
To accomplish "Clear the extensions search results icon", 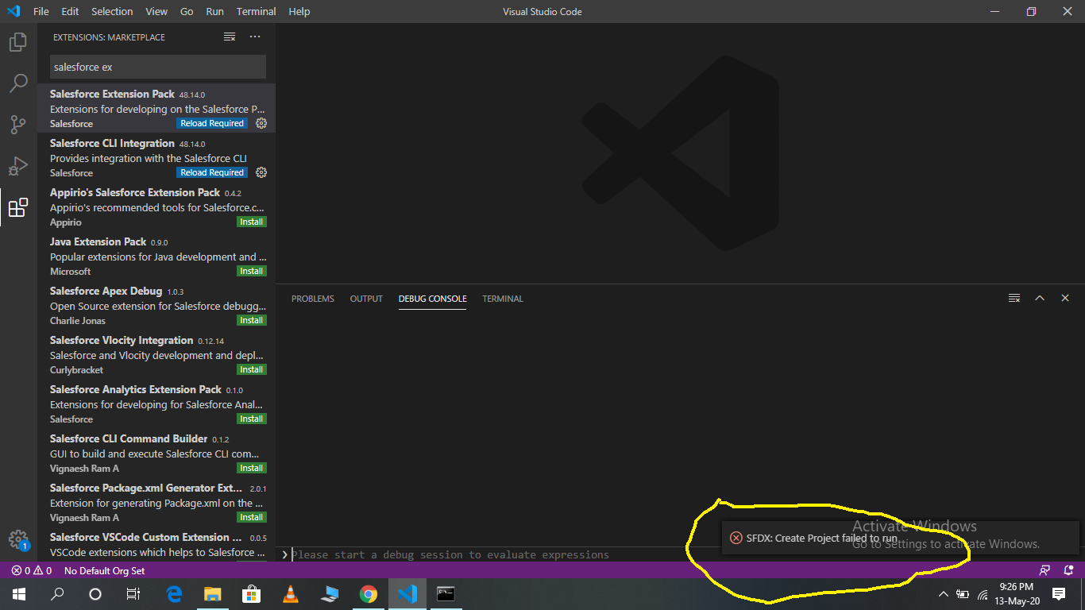I will point(230,37).
